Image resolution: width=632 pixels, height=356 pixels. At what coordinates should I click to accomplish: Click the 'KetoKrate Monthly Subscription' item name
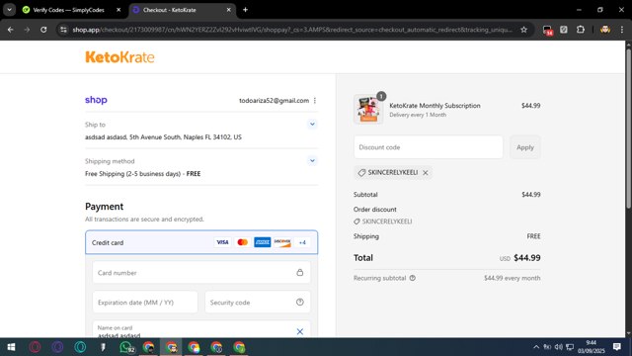(x=434, y=106)
